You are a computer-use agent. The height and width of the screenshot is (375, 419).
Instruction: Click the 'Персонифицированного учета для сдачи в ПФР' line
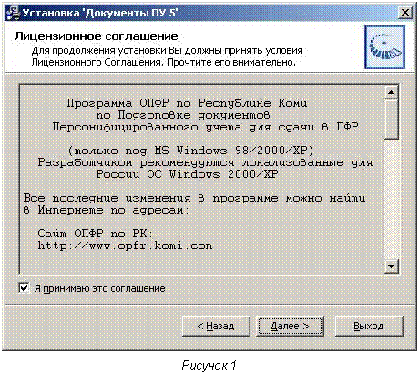tap(205, 127)
